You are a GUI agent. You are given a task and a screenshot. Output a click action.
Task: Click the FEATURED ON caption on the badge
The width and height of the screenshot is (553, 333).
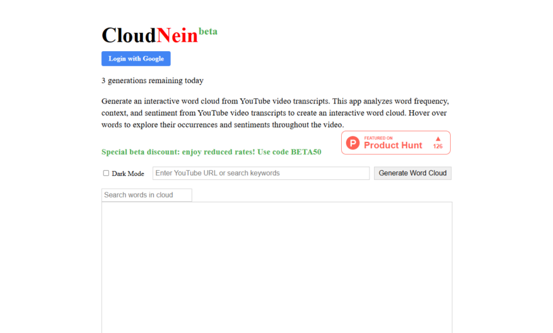pos(378,138)
